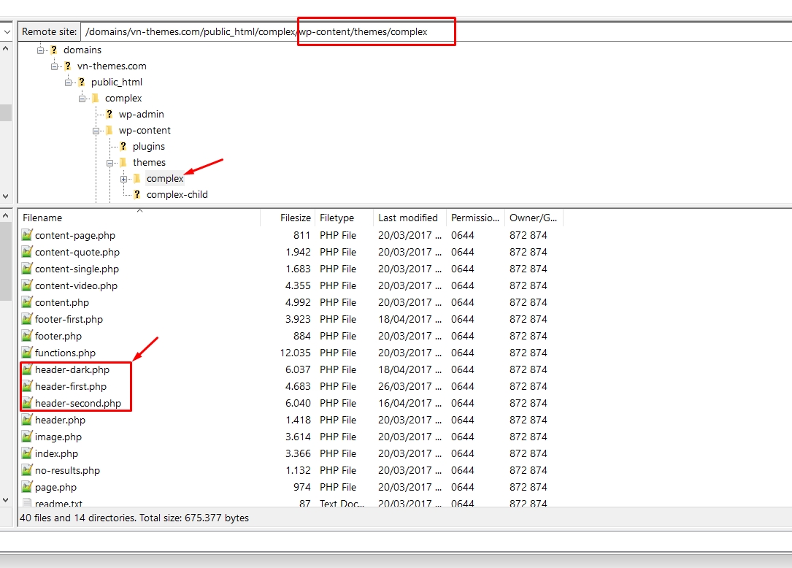Click the readme.txt text document icon
Image resolution: width=792 pixels, height=568 pixels.
[27, 503]
